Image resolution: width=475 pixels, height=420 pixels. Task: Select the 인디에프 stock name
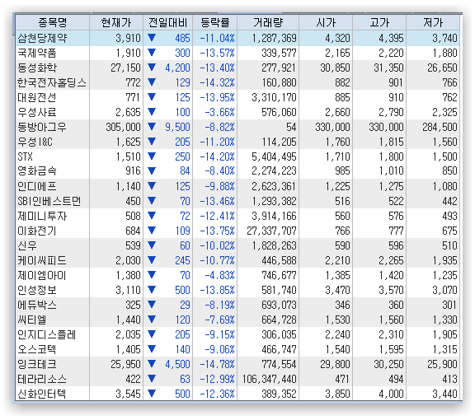tap(37, 186)
